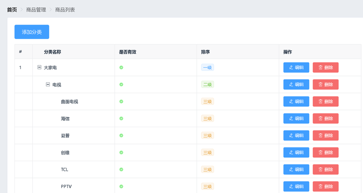
Task: Delete the PPTV category
Action: coord(325,186)
